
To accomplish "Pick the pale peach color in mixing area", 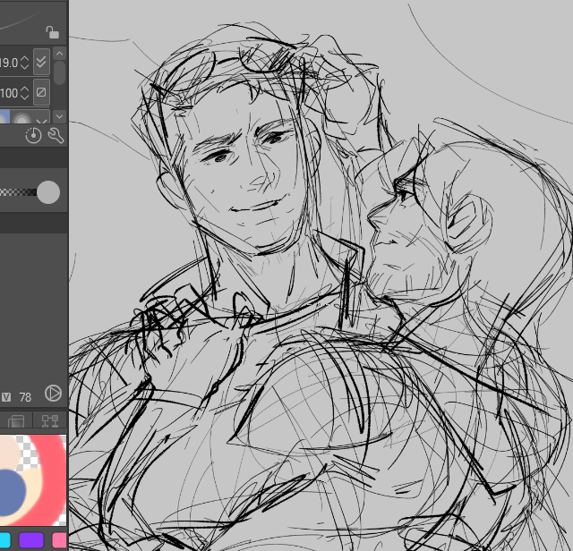I will (10, 454).
